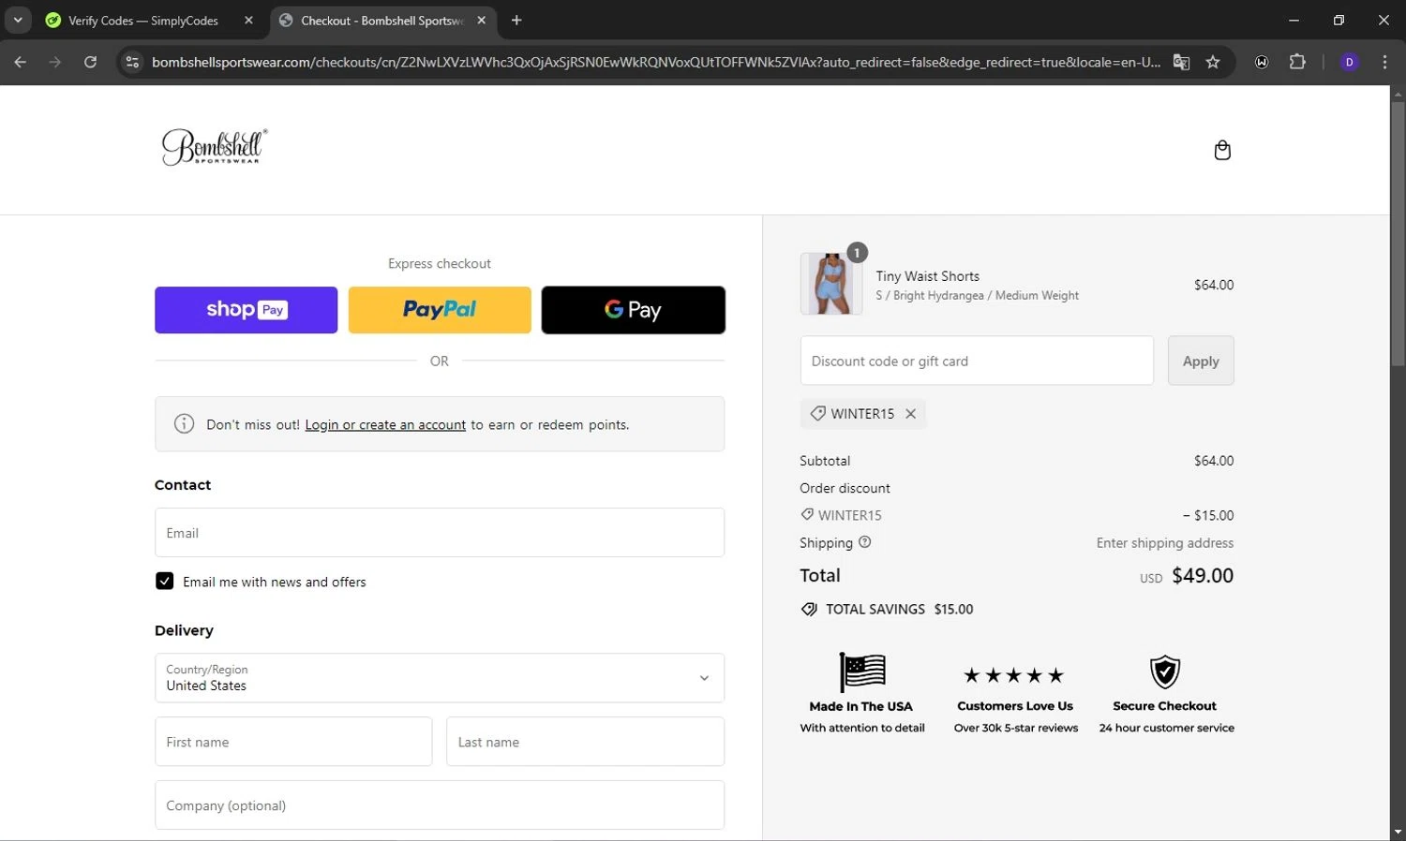Click the − $15.00 discount amount

(1208, 515)
